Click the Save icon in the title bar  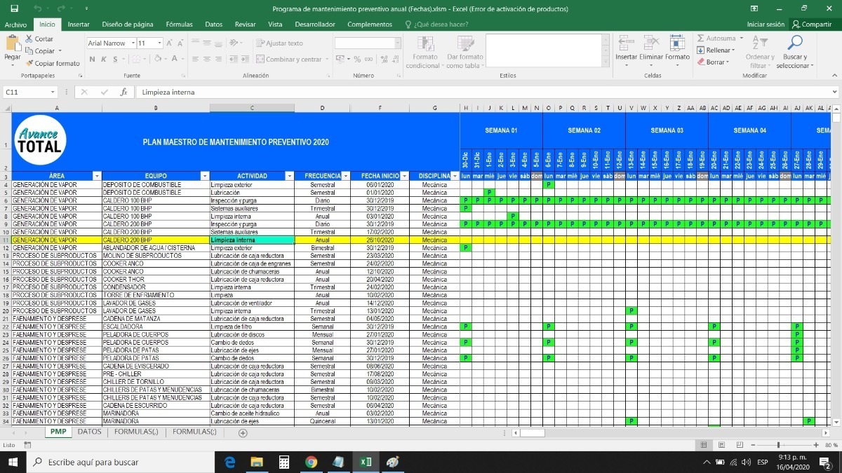point(14,8)
